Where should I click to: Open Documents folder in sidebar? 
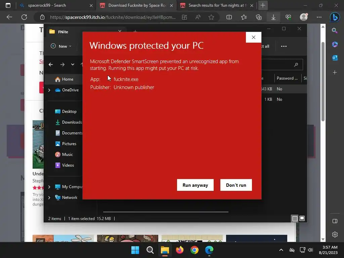point(69,133)
